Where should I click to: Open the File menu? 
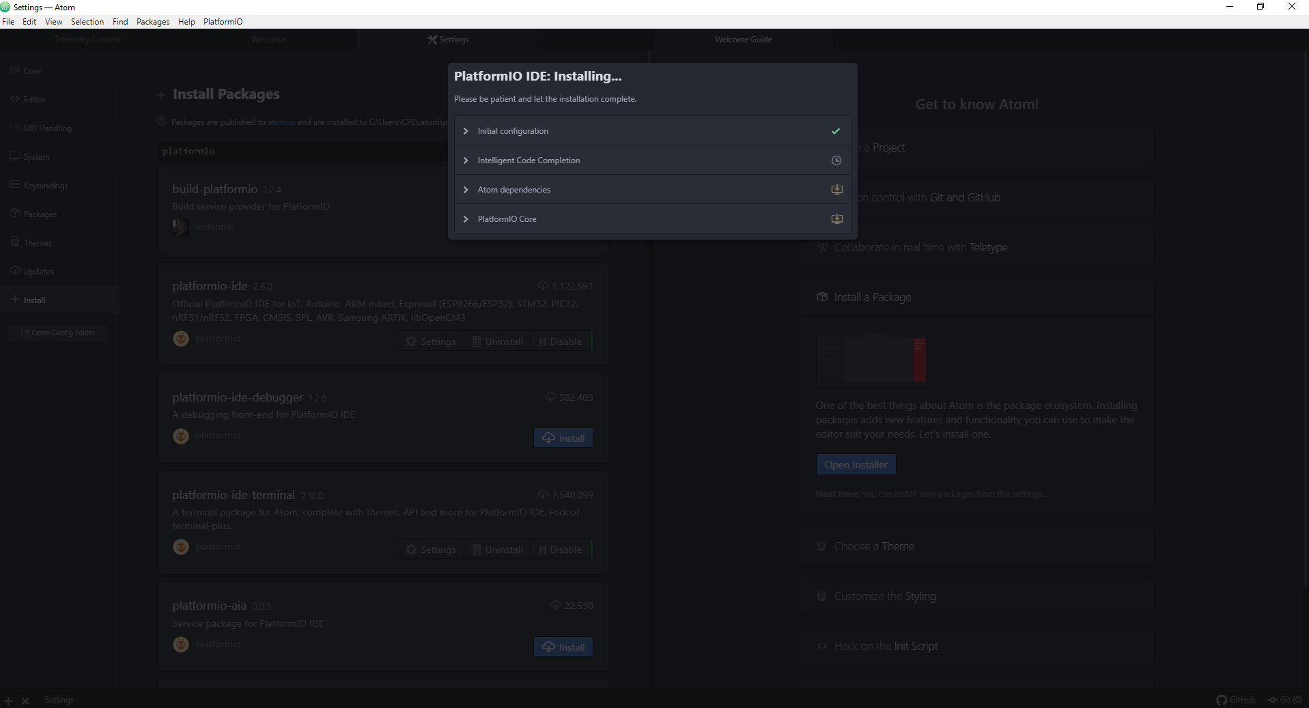coord(8,22)
